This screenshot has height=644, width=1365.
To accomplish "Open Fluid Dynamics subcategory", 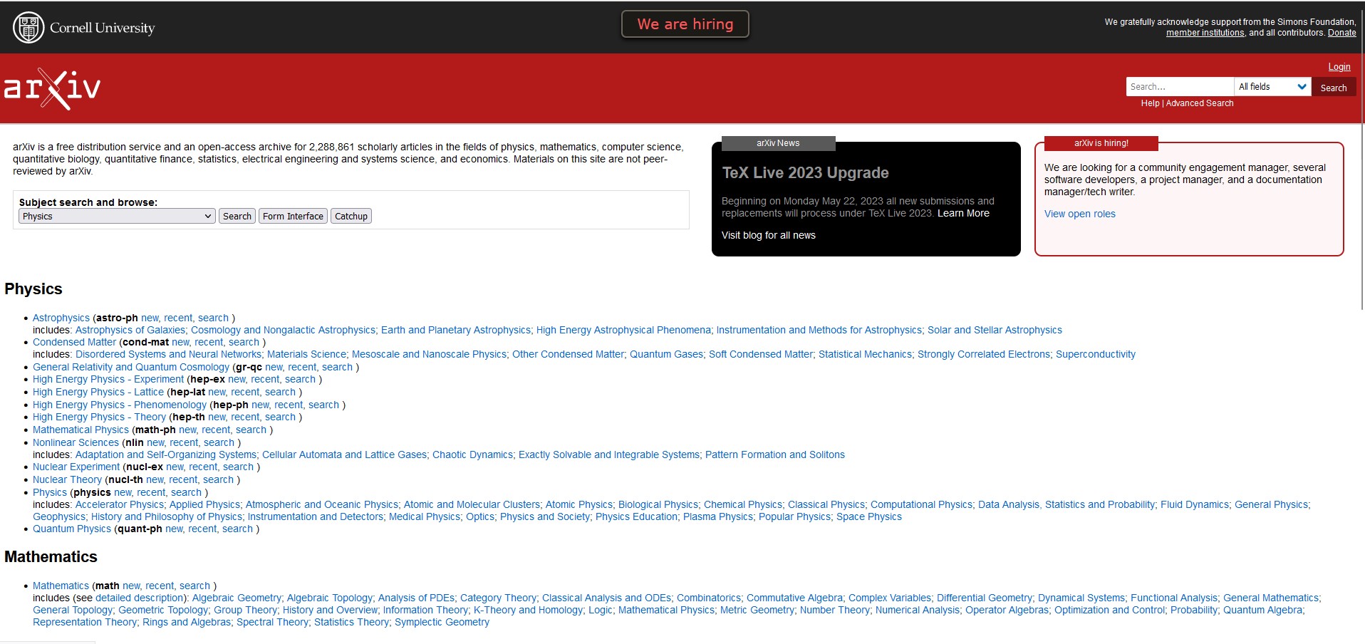I will pos(1195,505).
